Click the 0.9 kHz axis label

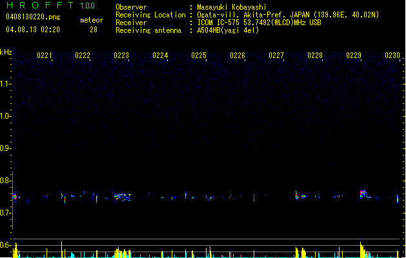pyautogui.click(x=5, y=148)
